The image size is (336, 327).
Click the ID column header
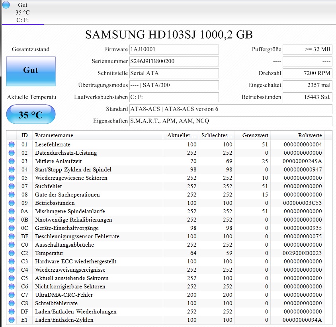tap(24, 135)
